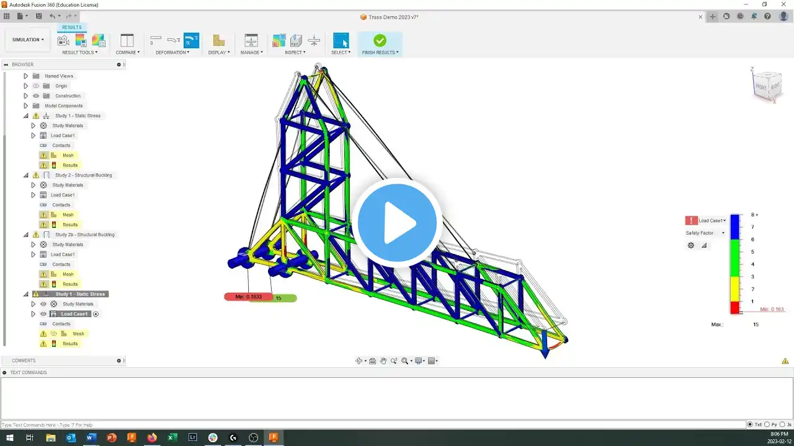The image size is (794, 446).
Task: Click the Undo arrow in the top bar
Action: (x=53, y=16)
